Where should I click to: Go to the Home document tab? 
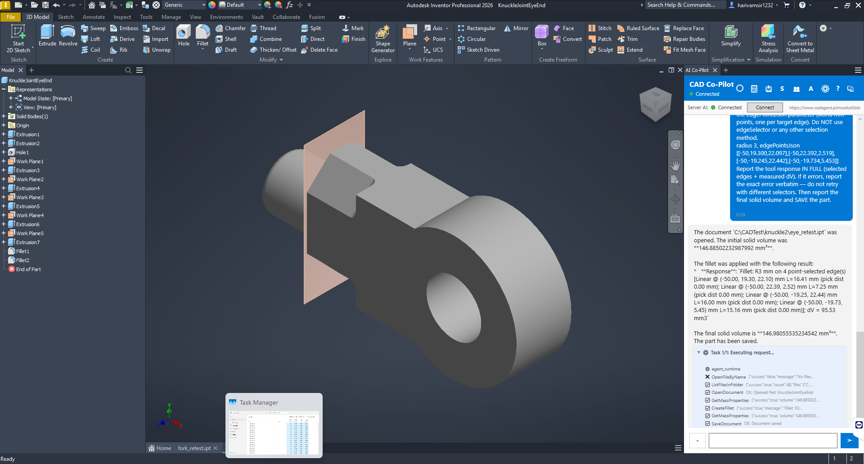pos(160,448)
